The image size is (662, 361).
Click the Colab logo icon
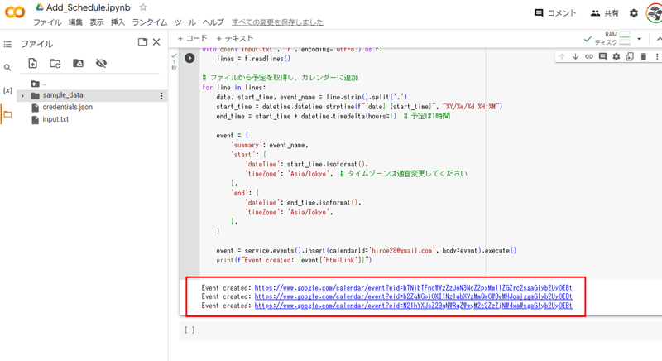pos(15,12)
